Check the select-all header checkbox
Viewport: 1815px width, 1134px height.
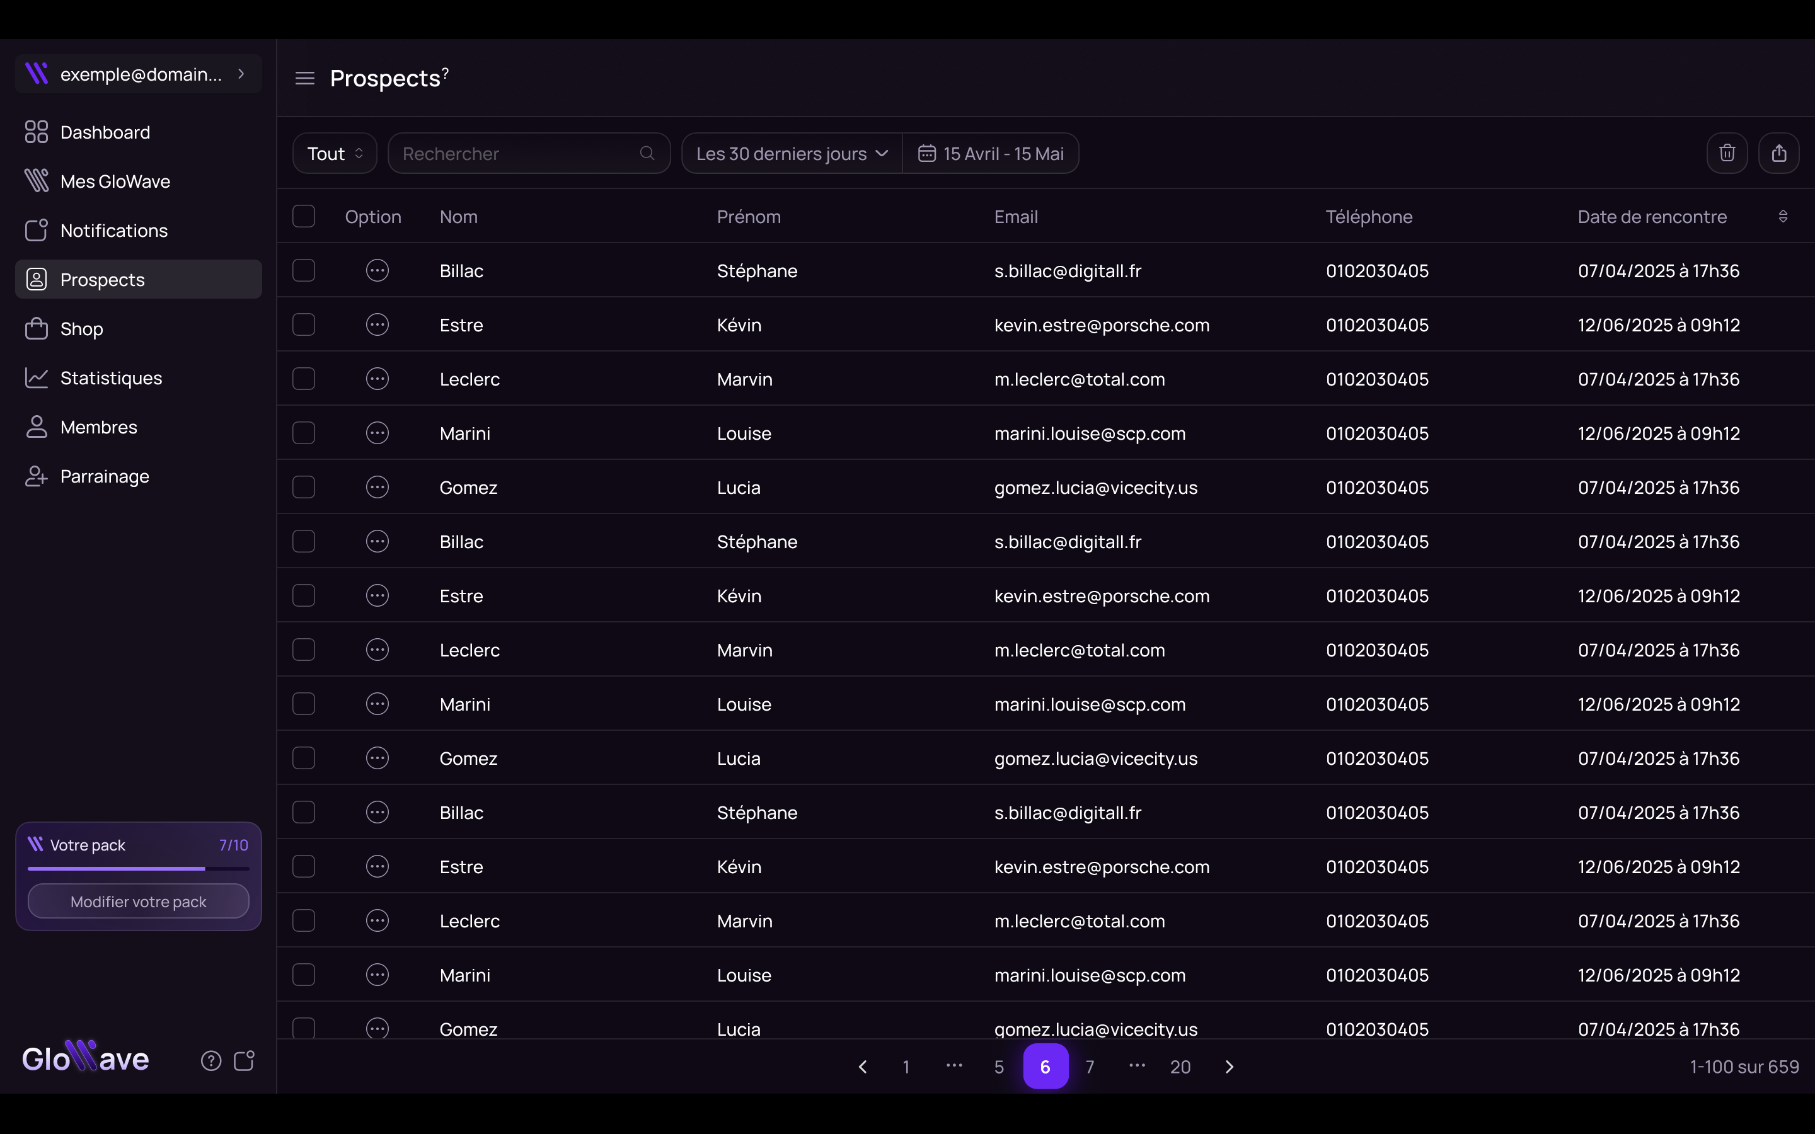tap(304, 217)
